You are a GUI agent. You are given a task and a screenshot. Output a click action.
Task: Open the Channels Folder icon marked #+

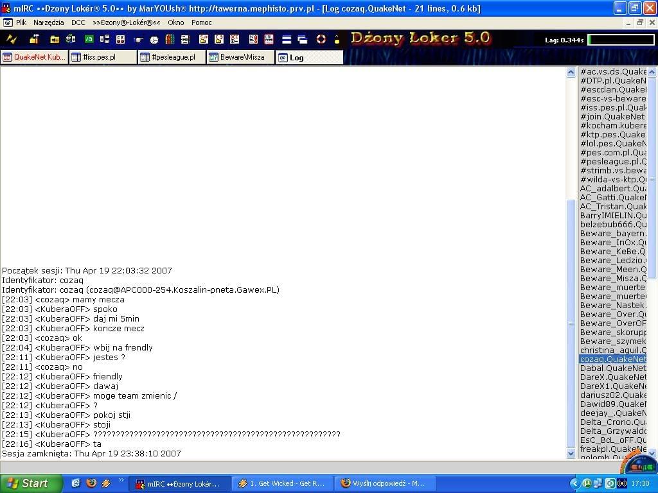click(x=55, y=39)
